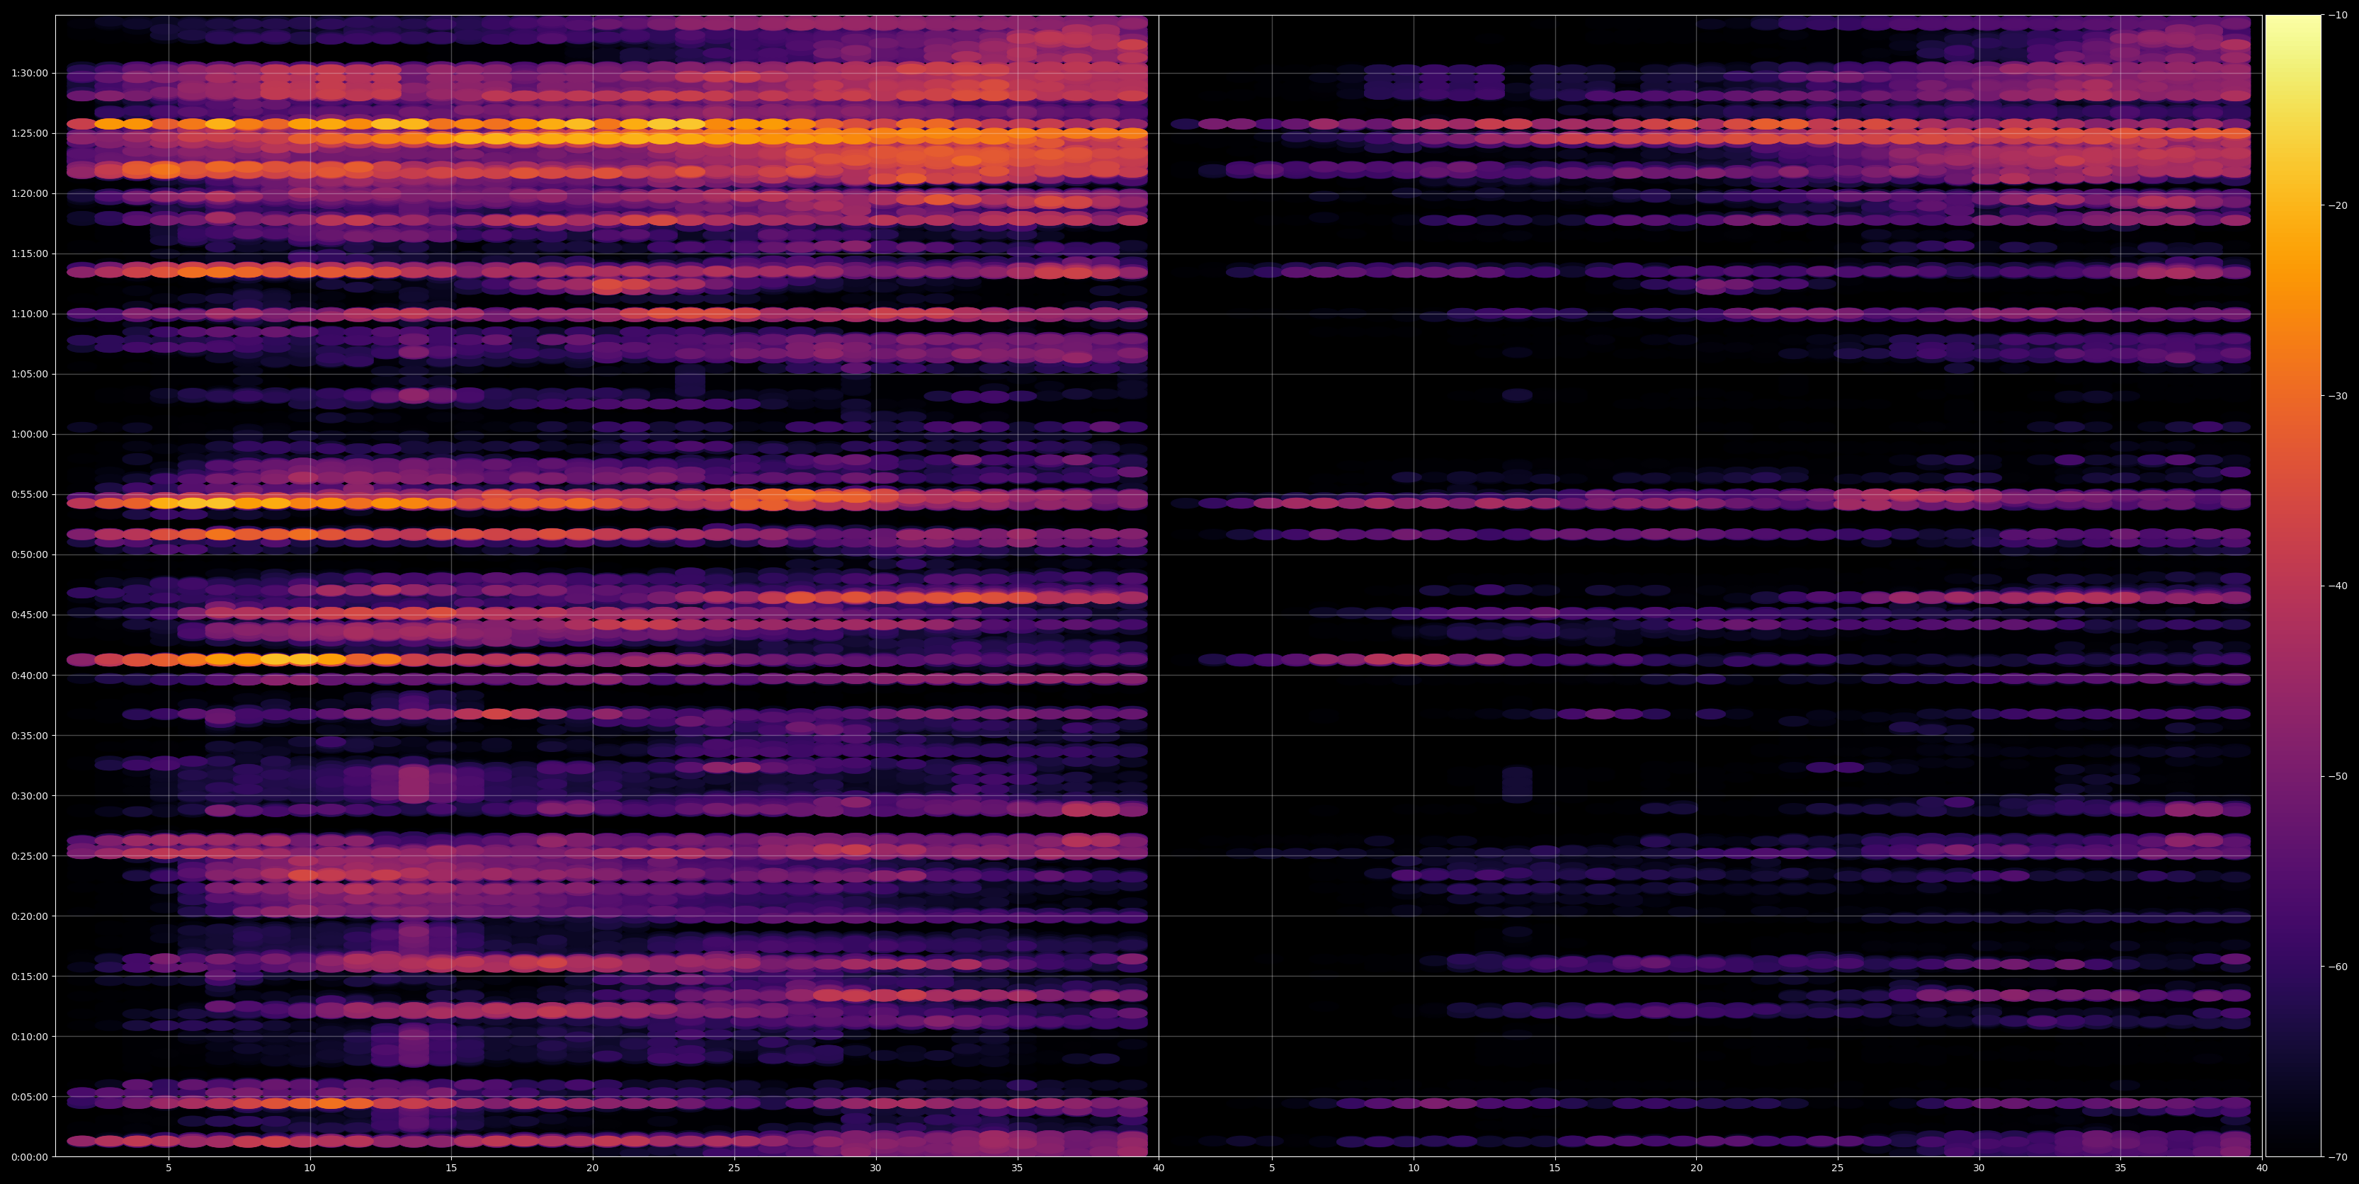Click x-axis label 15 under left heatmap
The width and height of the screenshot is (2359, 1184).
[x=451, y=1168]
